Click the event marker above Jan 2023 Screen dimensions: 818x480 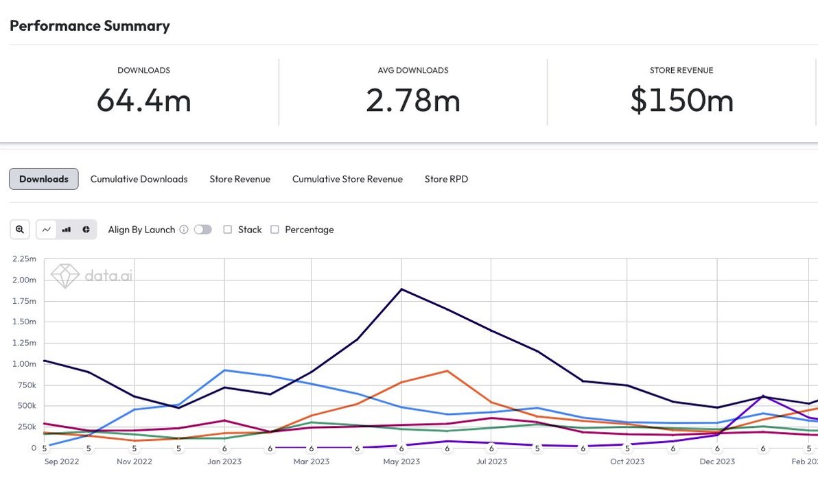(224, 448)
